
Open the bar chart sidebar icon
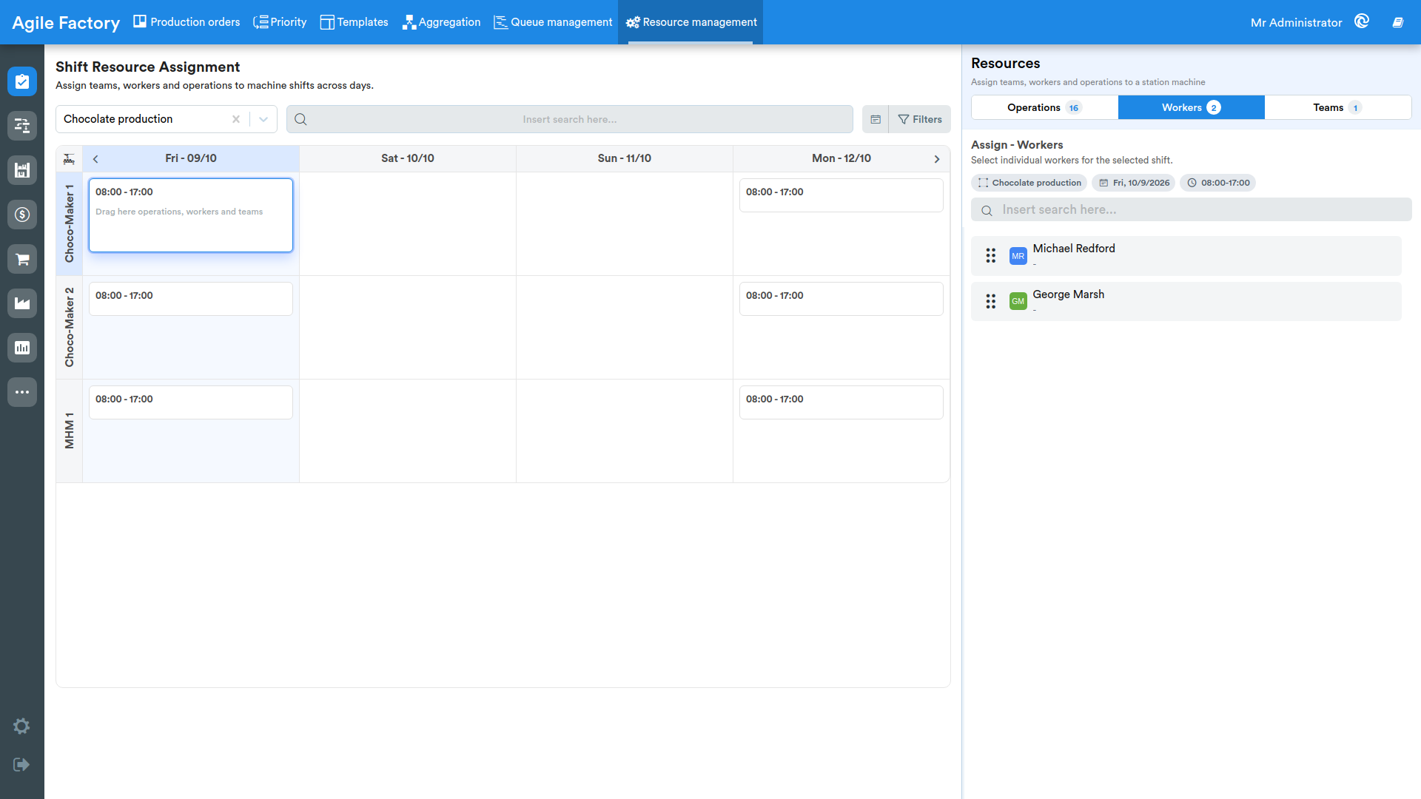click(x=22, y=348)
